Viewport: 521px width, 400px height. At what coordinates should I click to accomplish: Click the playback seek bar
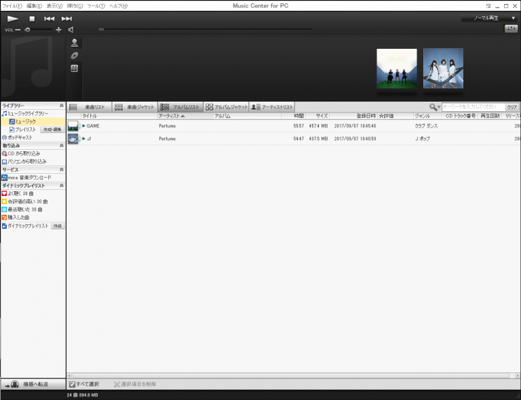pos(205,30)
